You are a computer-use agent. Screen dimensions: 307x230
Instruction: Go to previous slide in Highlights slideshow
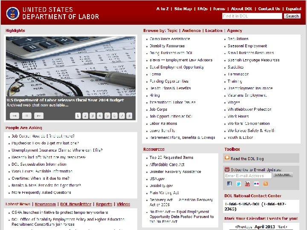(x=14, y=116)
